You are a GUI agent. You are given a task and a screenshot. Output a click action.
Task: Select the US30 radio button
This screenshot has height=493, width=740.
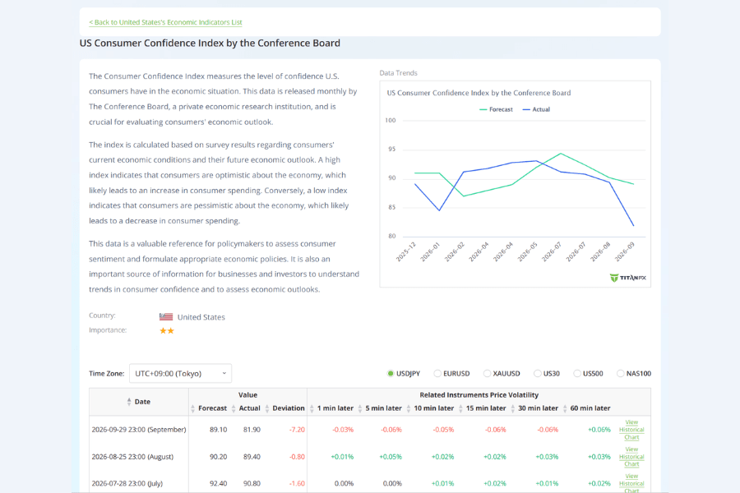(537, 374)
